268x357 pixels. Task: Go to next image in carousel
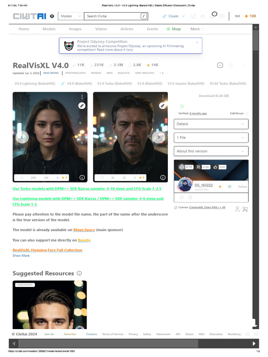click(x=159, y=137)
